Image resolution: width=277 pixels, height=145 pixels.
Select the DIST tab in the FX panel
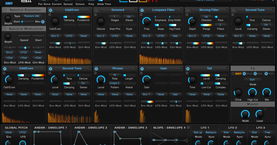tap(238, 74)
